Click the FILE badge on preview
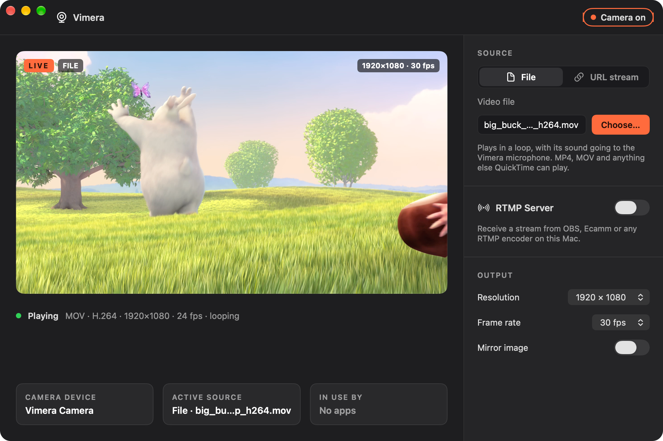663x441 pixels. click(71, 66)
